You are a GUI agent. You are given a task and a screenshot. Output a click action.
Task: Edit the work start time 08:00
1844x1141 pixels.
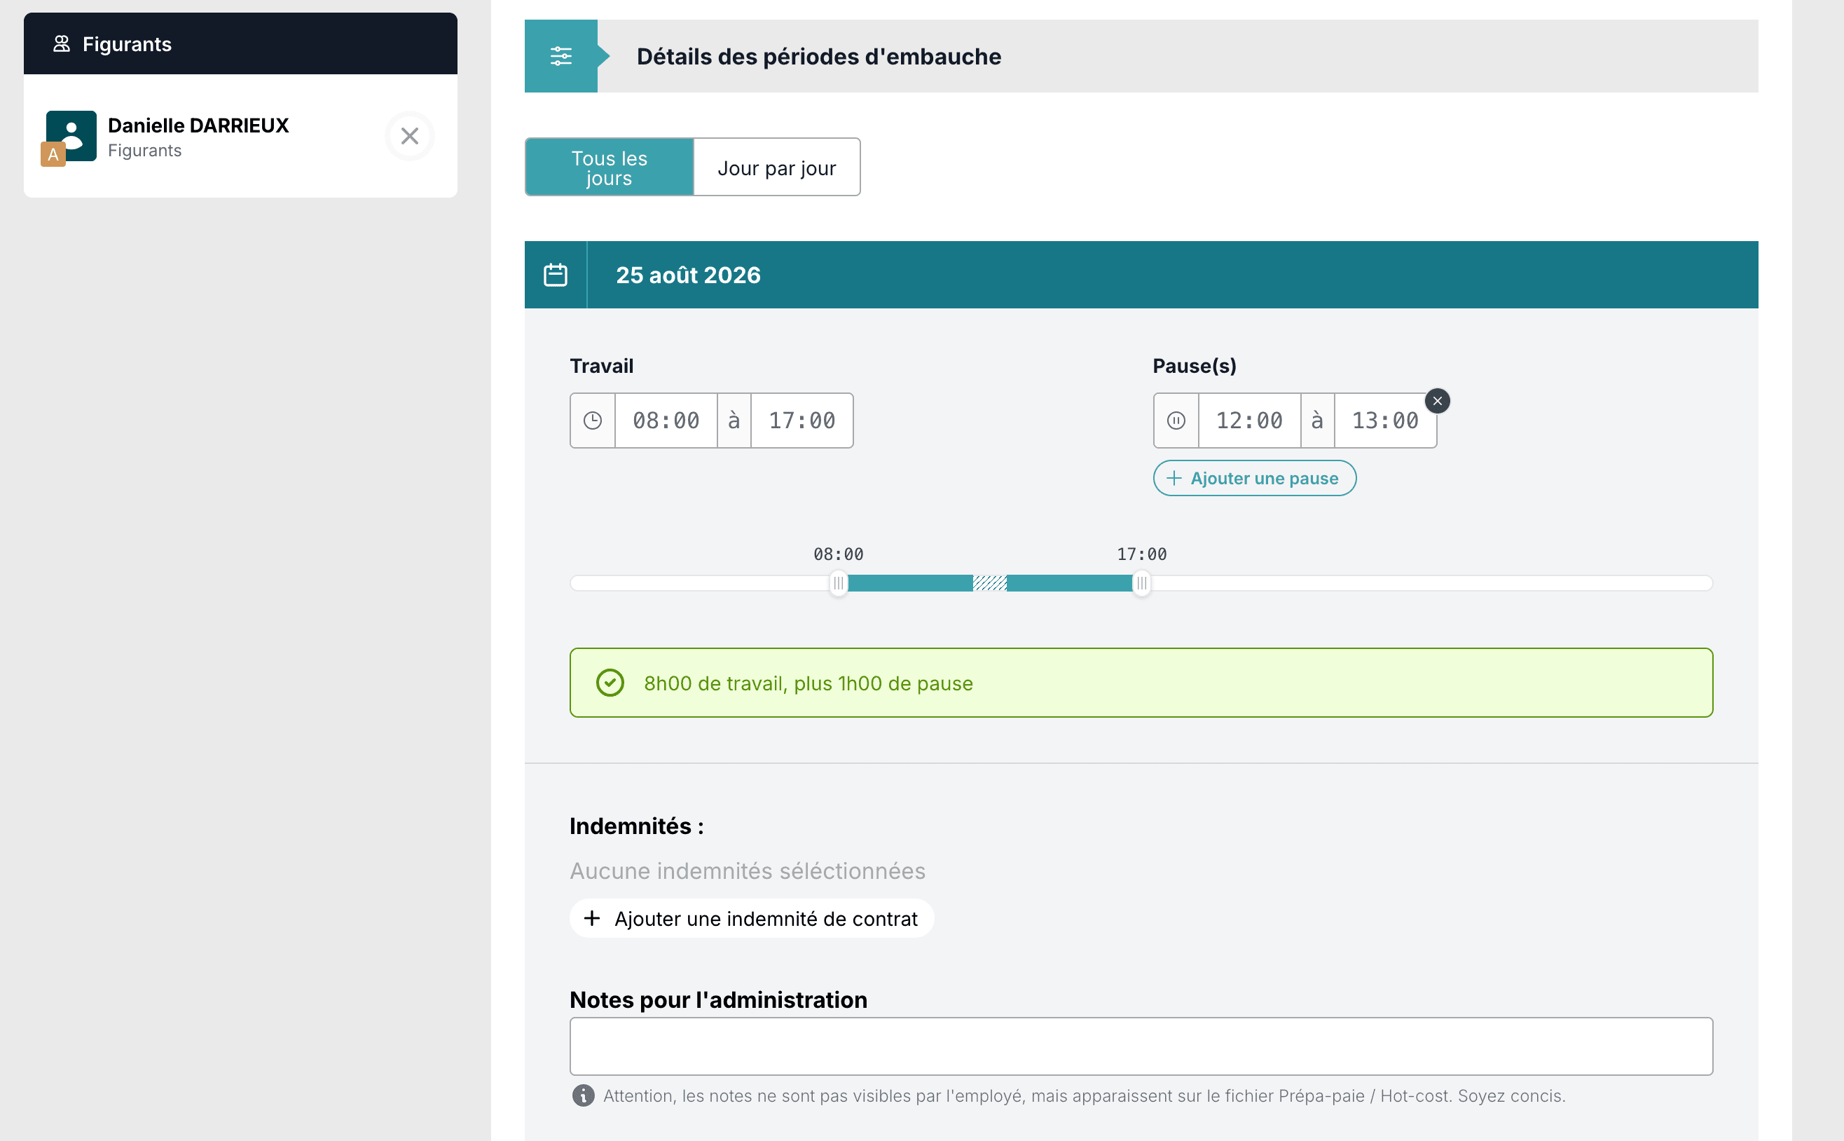click(665, 421)
